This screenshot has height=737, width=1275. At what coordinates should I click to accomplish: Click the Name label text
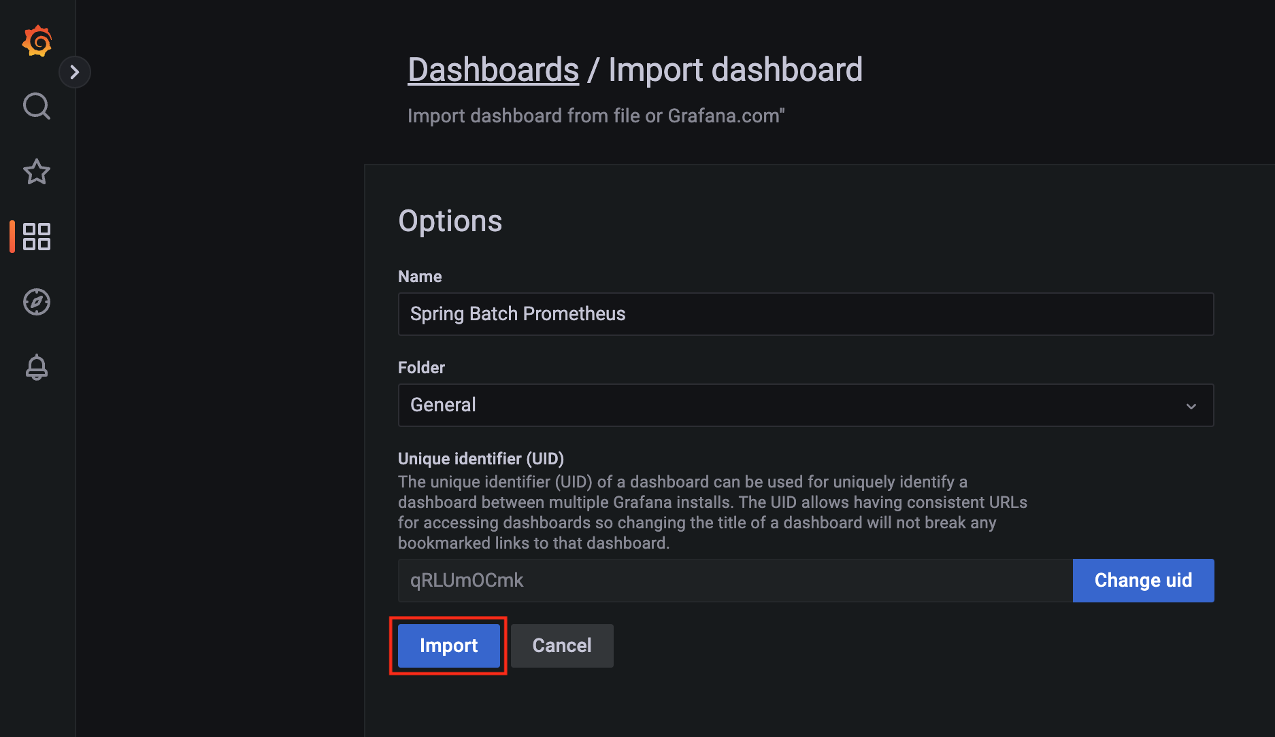[420, 277]
